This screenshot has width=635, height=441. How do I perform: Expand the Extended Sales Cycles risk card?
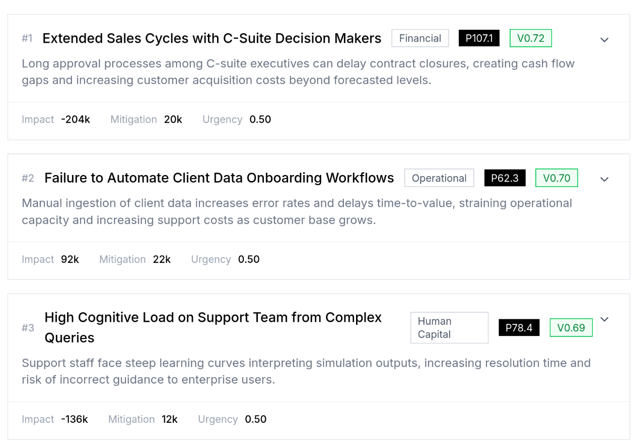(x=604, y=40)
